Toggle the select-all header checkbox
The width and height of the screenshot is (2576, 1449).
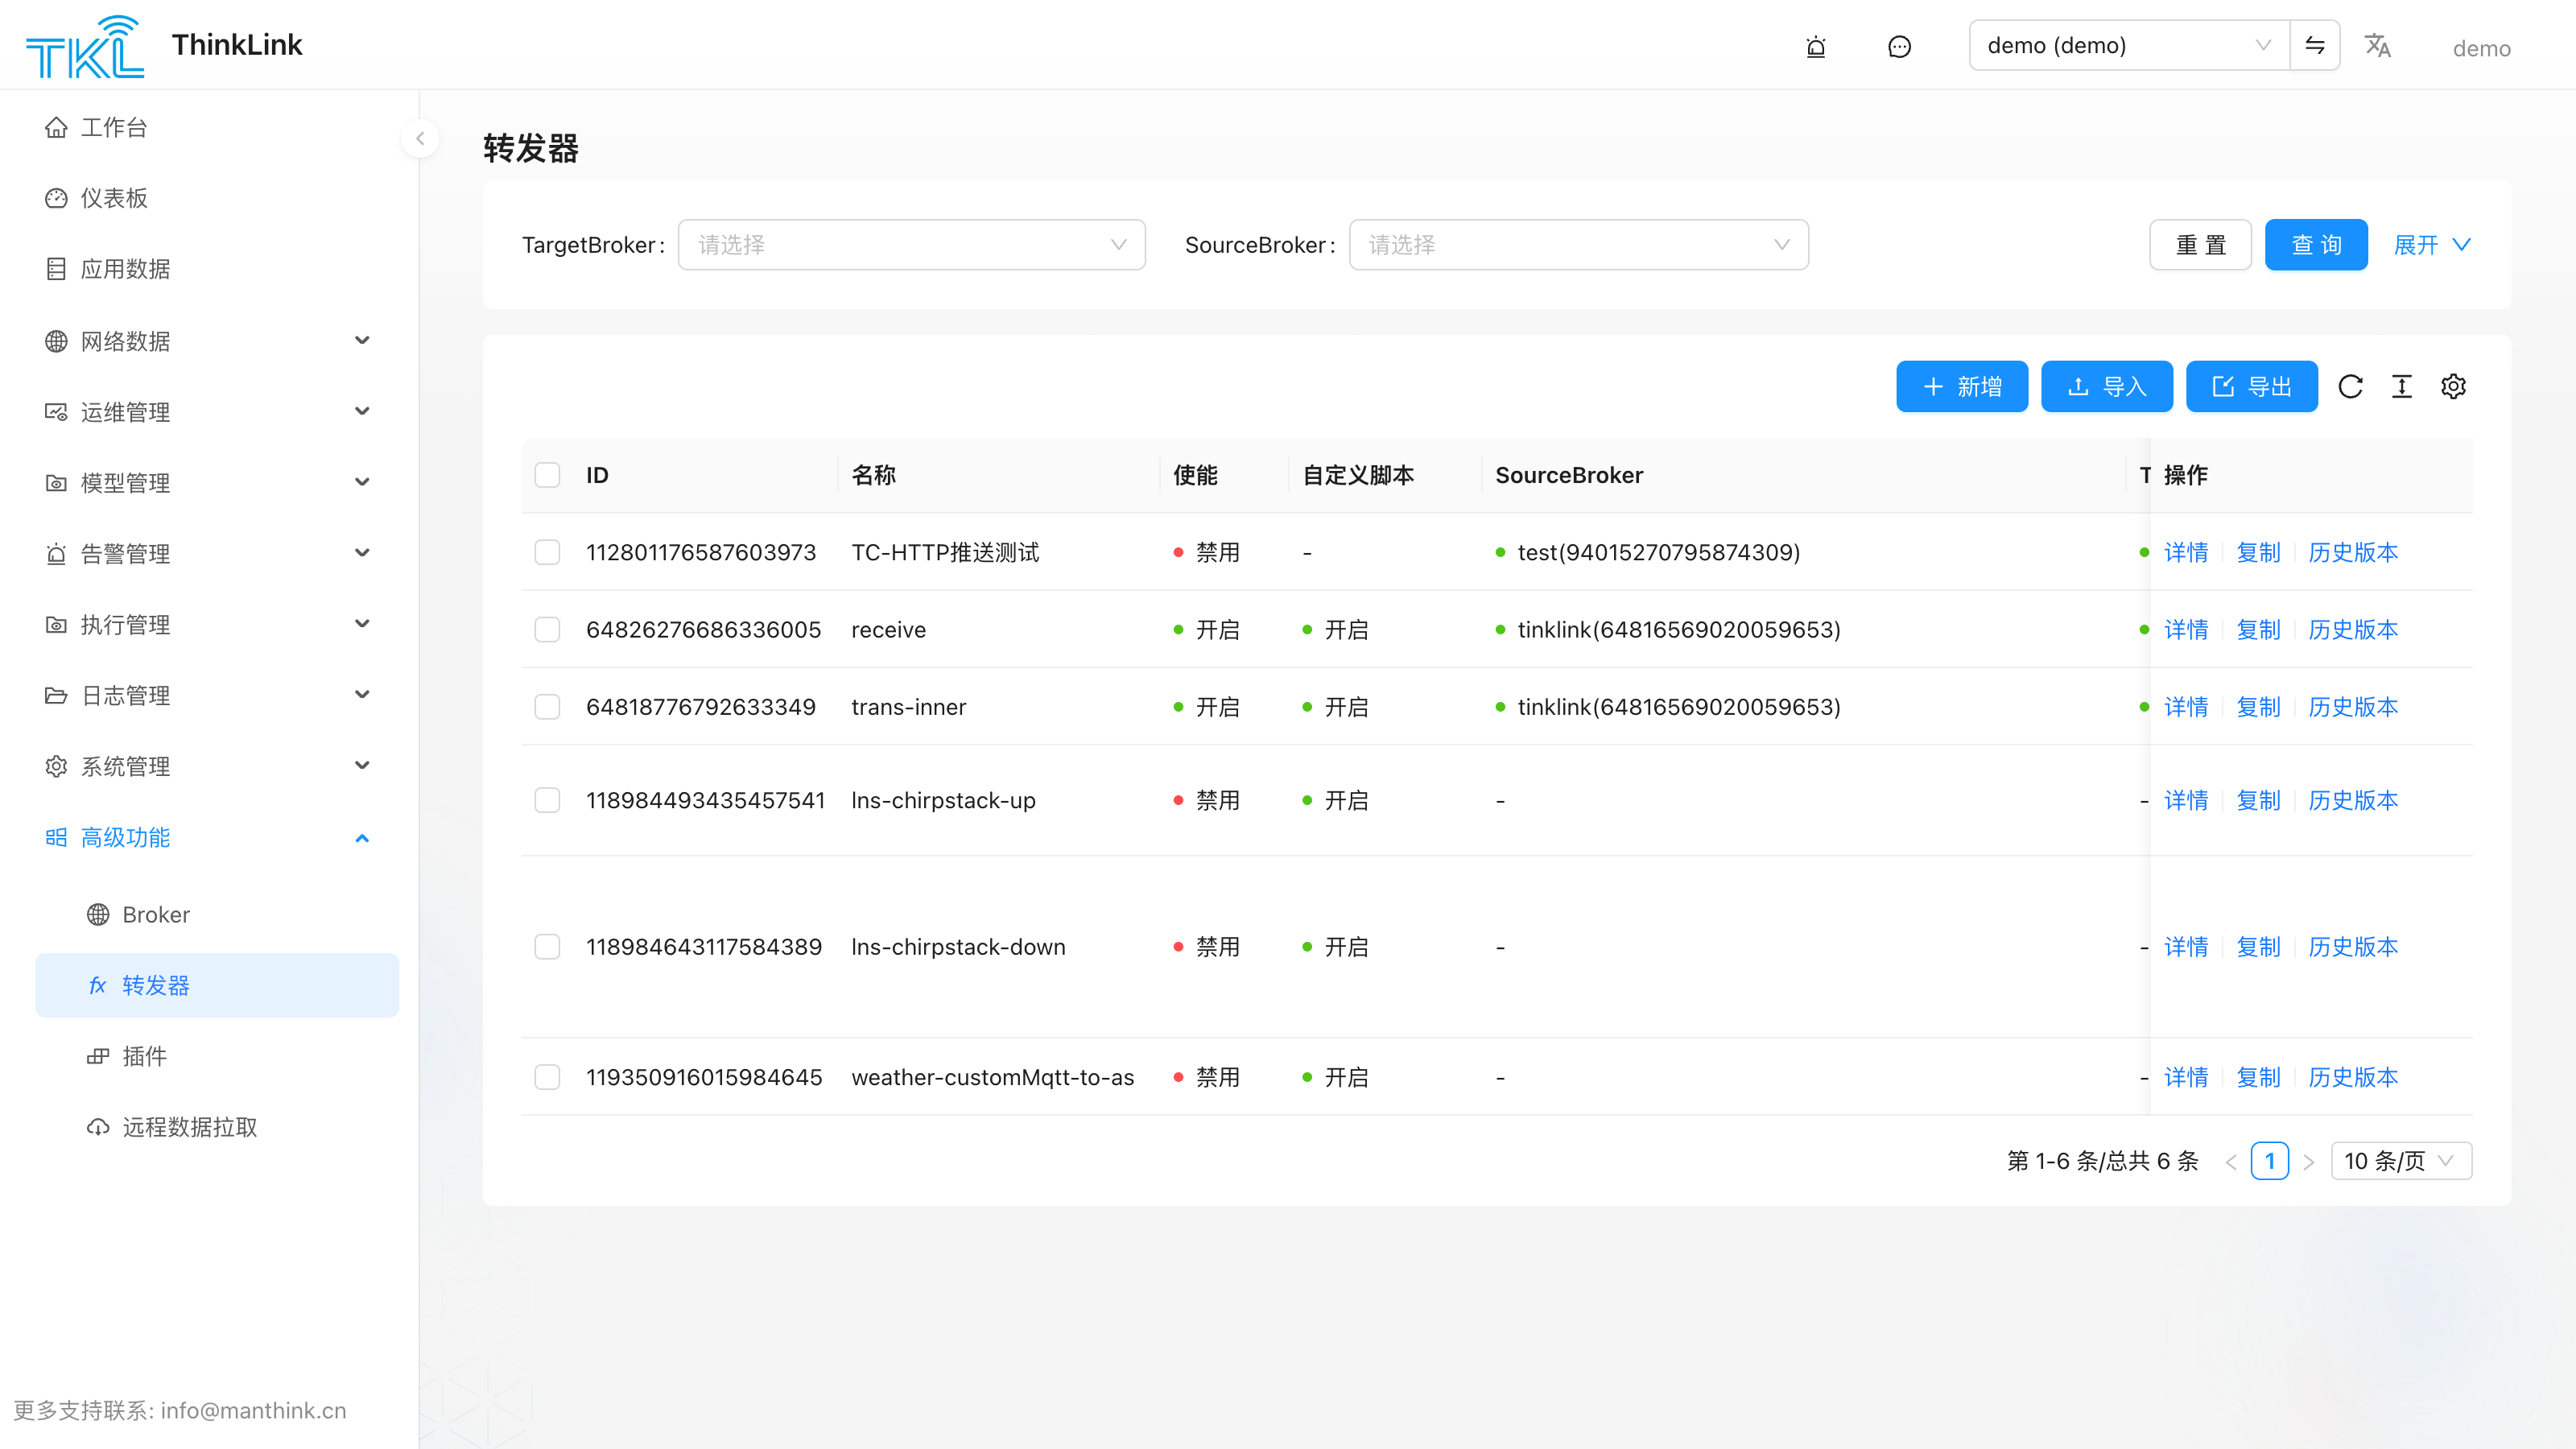[x=547, y=475]
